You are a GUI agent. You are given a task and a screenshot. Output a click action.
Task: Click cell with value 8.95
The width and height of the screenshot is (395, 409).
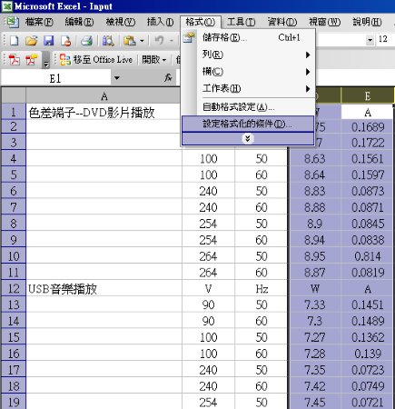pyautogui.click(x=314, y=256)
